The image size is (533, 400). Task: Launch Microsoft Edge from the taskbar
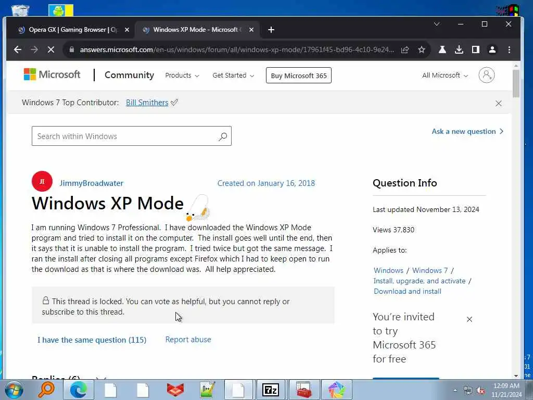coord(78,390)
